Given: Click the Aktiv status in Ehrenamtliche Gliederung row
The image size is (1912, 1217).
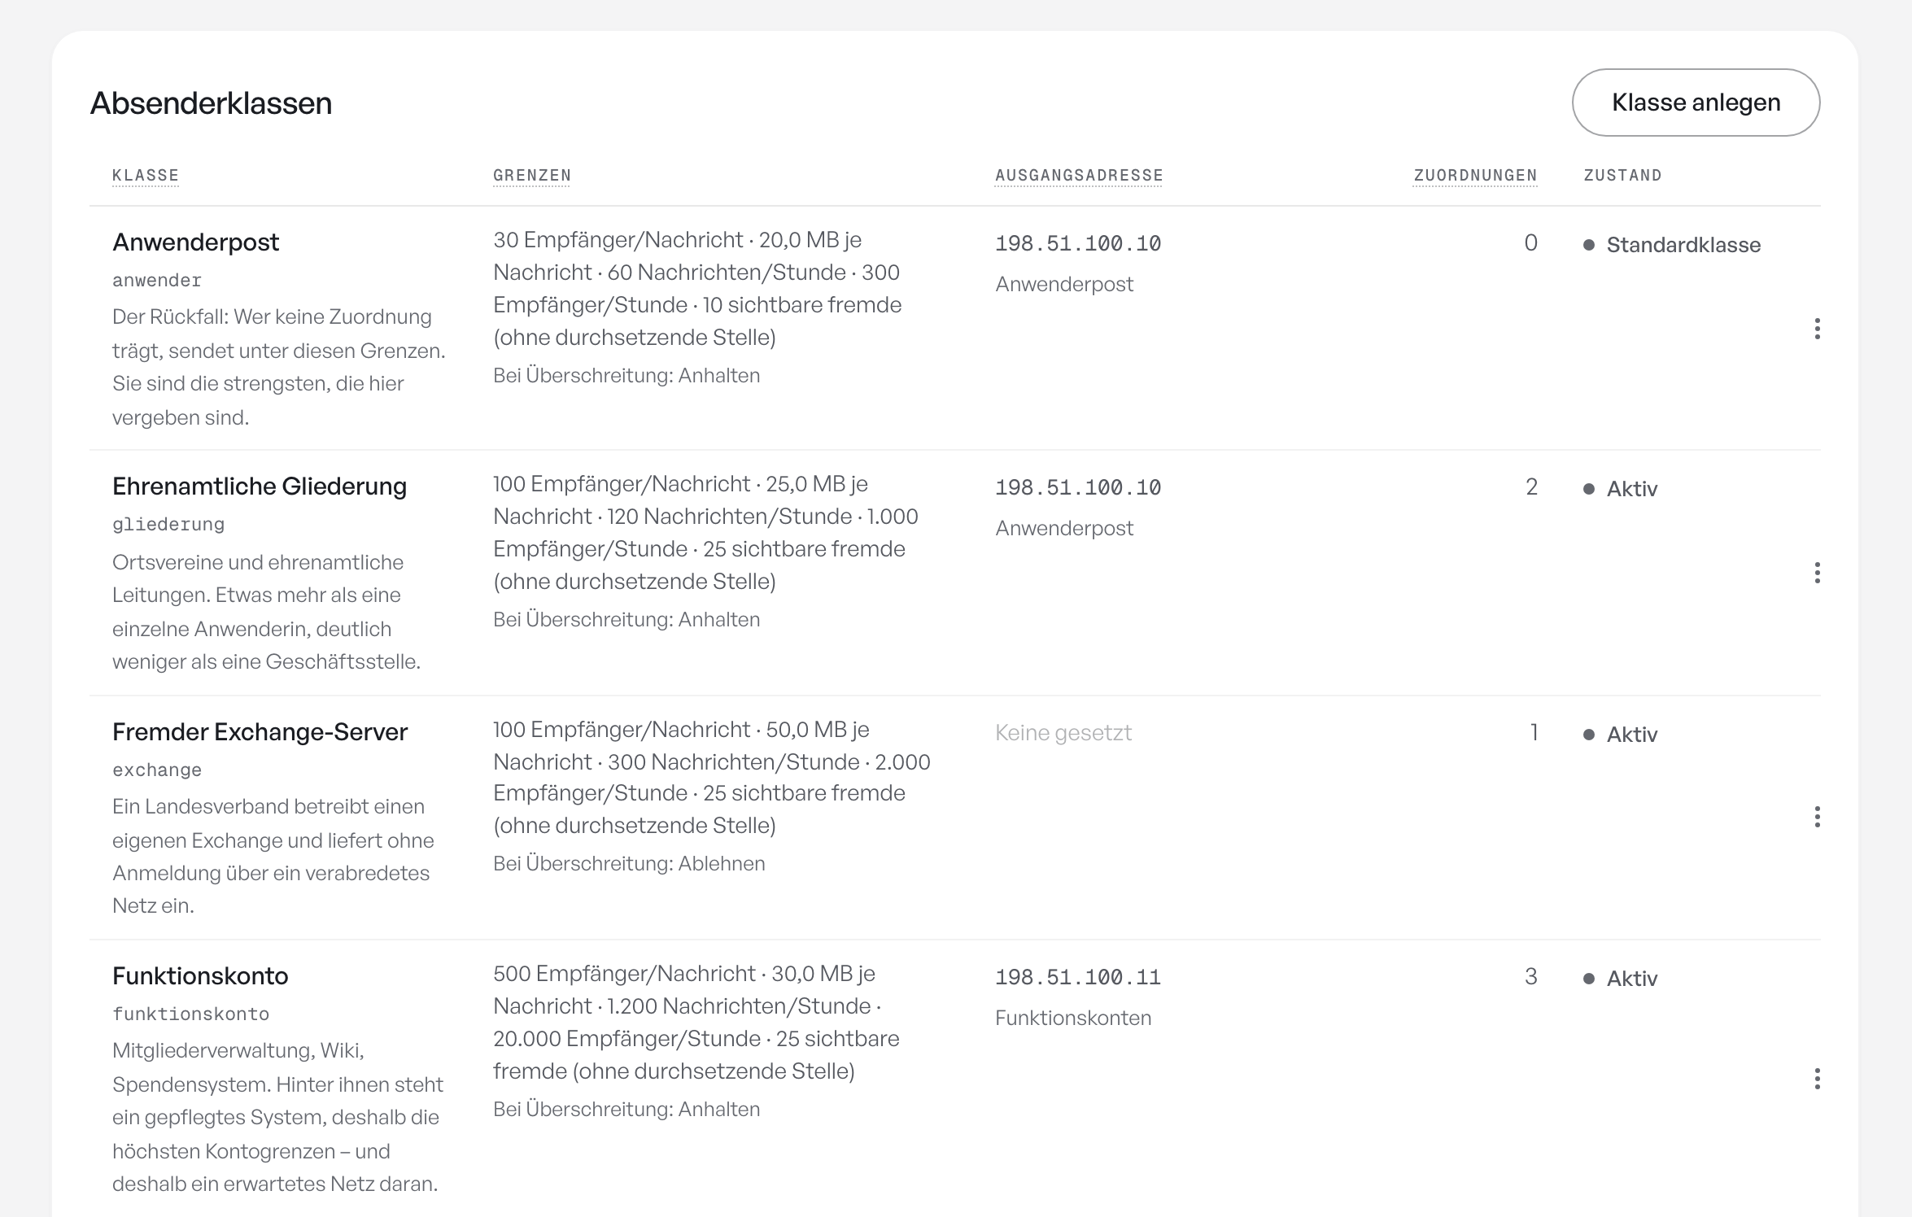Looking at the screenshot, I should click(x=1621, y=489).
